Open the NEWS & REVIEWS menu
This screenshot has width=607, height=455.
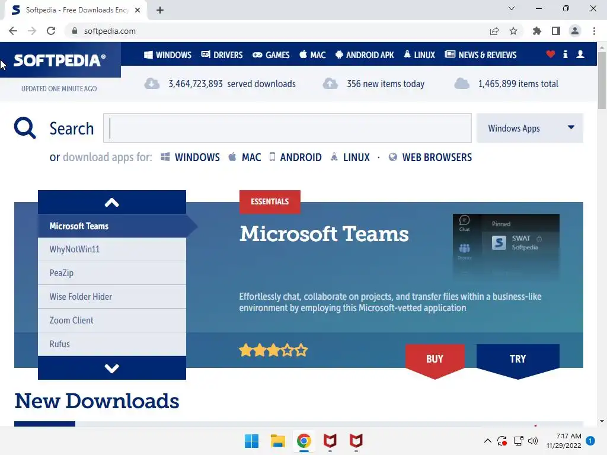coord(480,55)
